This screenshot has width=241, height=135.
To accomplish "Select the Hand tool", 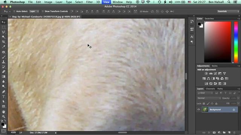I will point(3,112).
